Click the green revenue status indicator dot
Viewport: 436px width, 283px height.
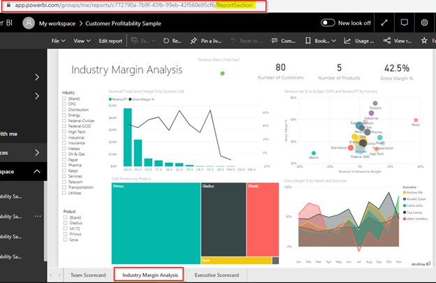coord(222,73)
